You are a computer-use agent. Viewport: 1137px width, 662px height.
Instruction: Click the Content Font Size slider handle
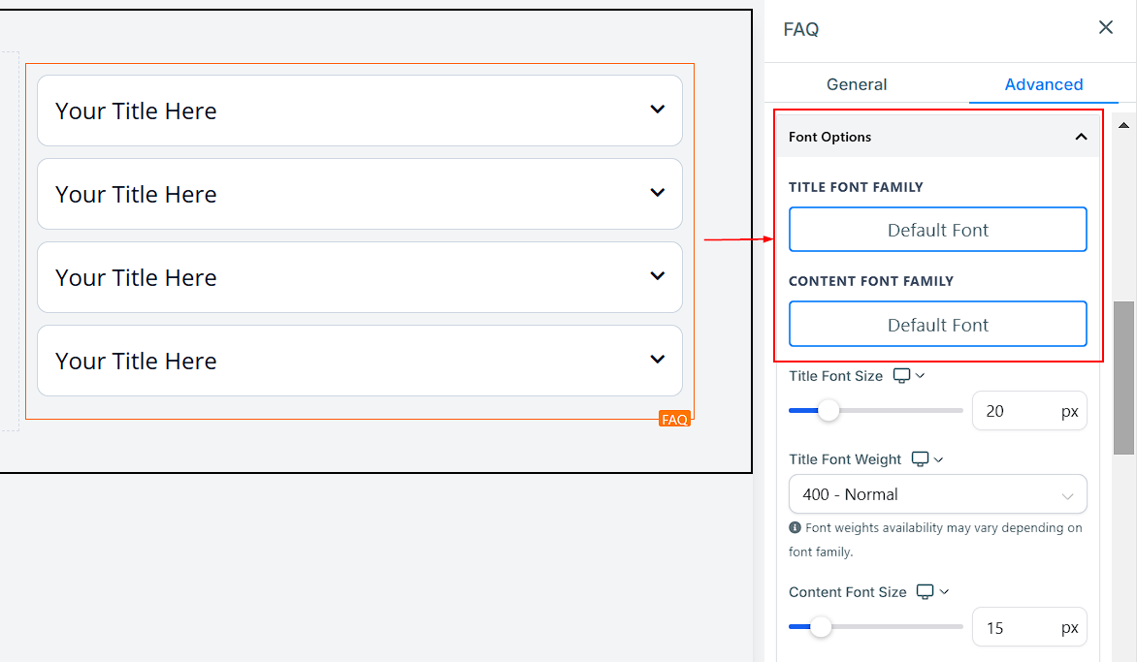coord(821,627)
